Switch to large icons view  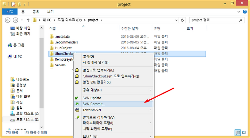[244, 132]
